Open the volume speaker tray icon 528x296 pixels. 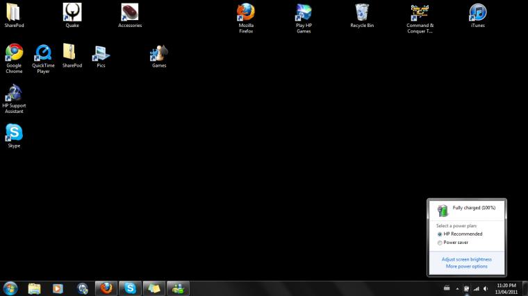click(486, 288)
